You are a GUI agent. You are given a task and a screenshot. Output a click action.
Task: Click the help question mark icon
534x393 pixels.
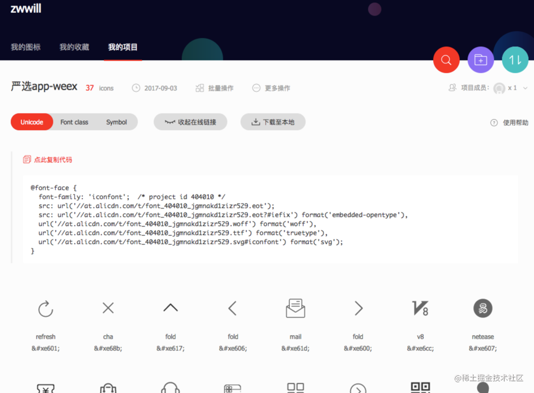click(494, 123)
